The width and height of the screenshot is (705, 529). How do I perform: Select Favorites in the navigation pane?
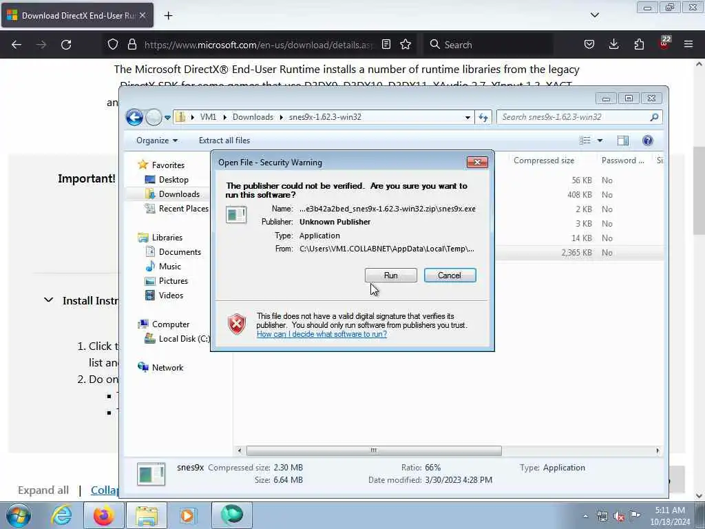pos(168,165)
